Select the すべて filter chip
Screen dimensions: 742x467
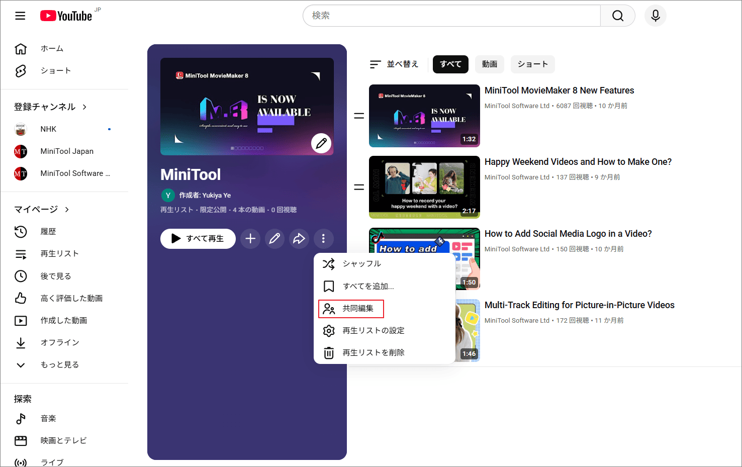450,64
